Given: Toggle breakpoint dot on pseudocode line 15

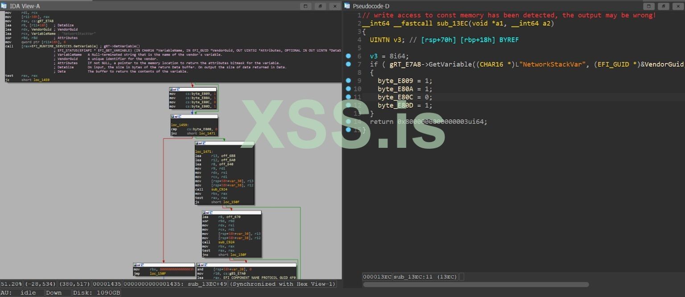Looking at the screenshot, I should click(x=348, y=130).
